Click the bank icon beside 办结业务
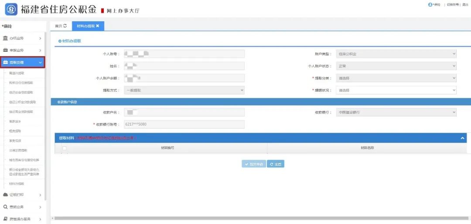This screenshot has height=224, width=471. [x=5, y=38]
